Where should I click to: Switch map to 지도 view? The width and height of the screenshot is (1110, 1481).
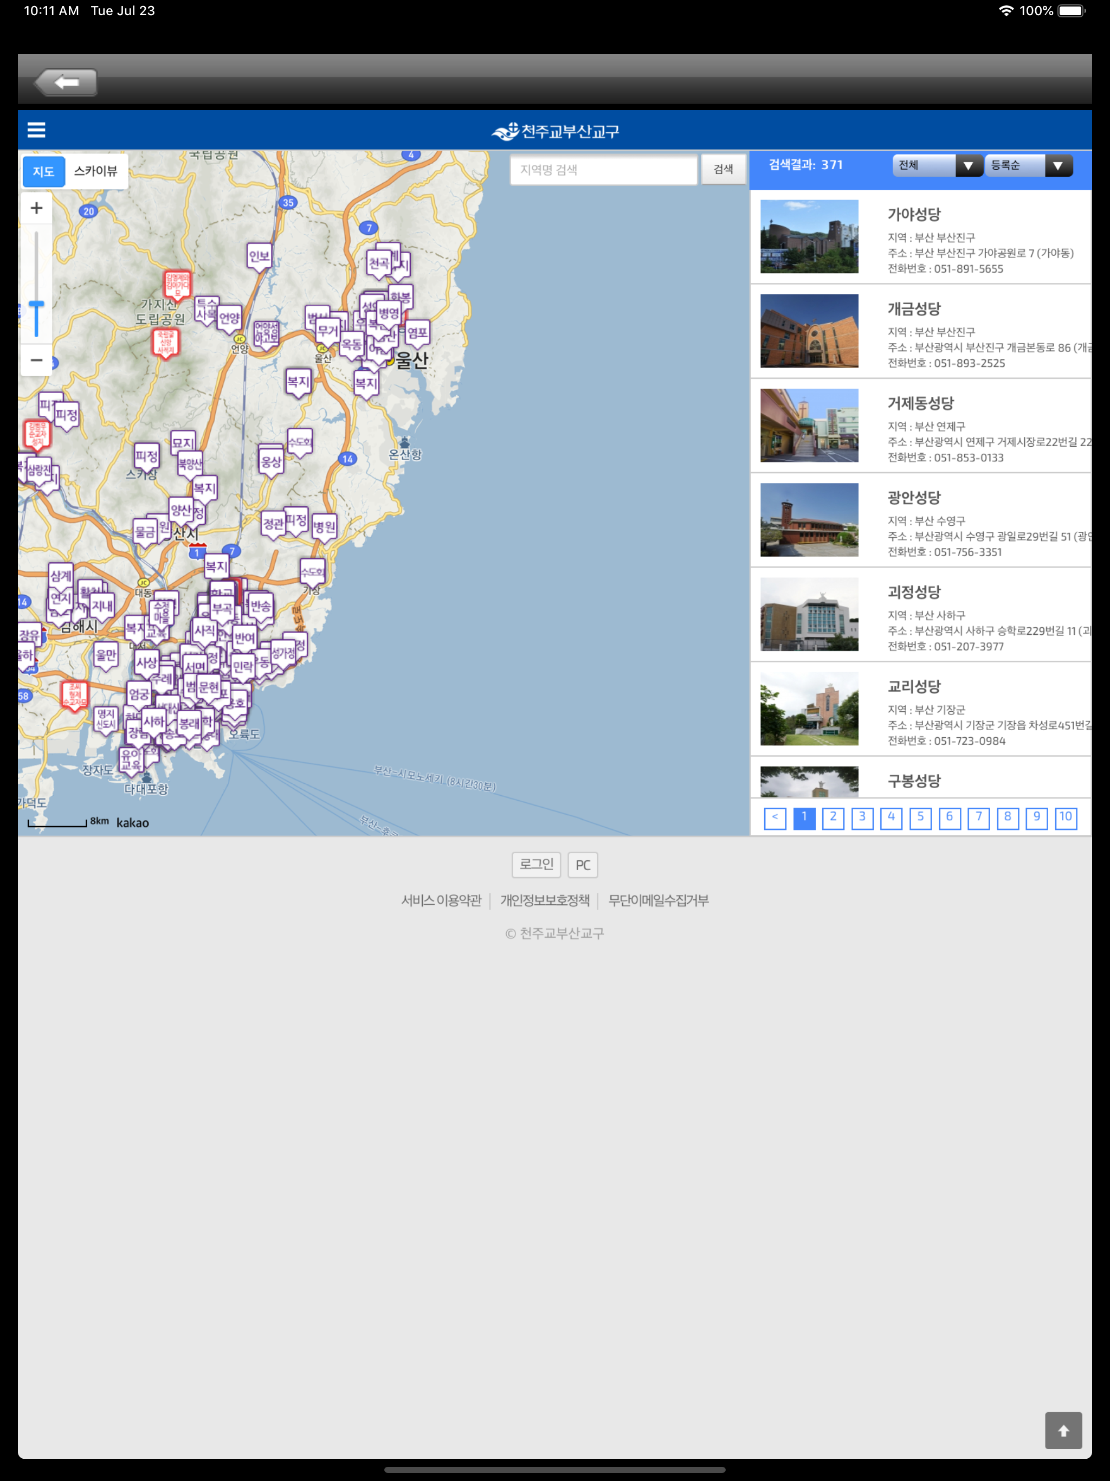[43, 172]
